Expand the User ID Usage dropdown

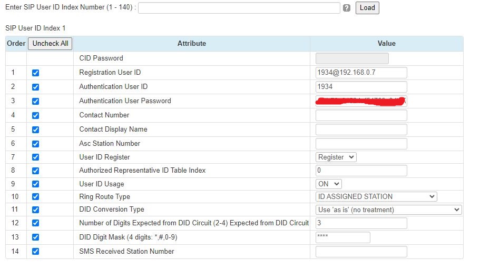pos(329,184)
